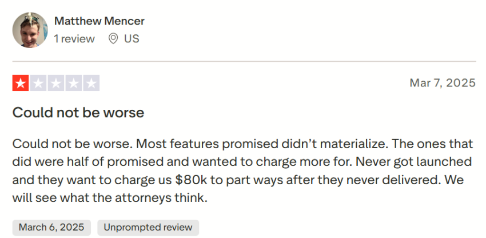Image resolution: width=486 pixels, height=238 pixels.
Task: Select the third star in the rating
Action: (x=56, y=84)
